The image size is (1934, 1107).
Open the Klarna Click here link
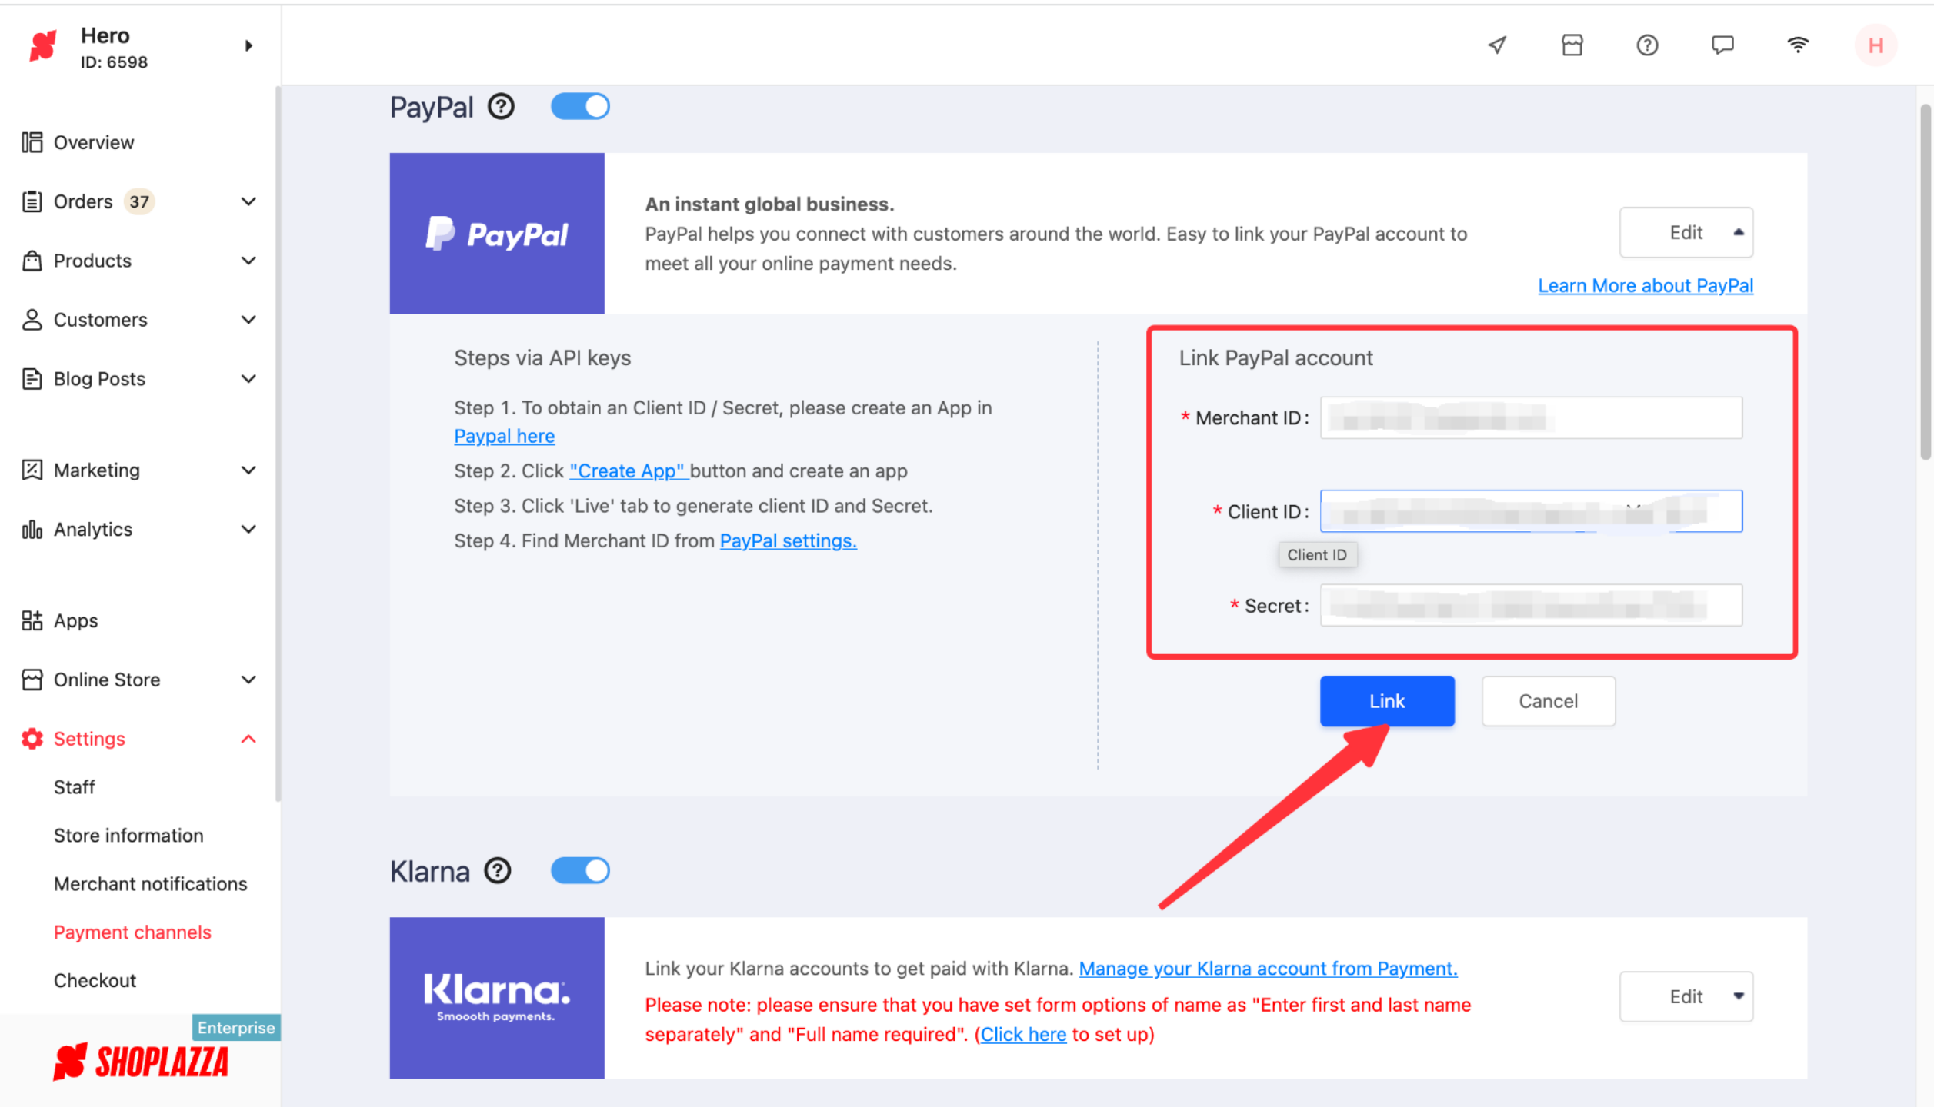[x=1023, y=1035]
